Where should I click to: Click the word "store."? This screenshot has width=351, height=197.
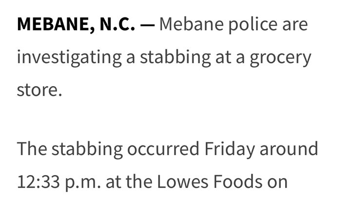point(39,90)
